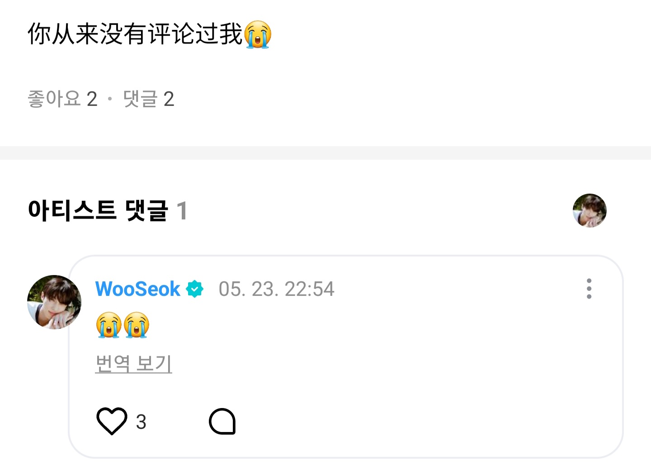Click the verified badge next to WooSeok
651x465 pixels.
(x=195, y=289)
